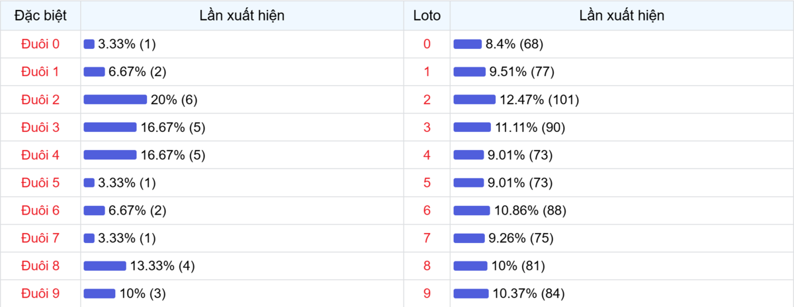This screenshot has height=307, width=794.
Task: Click the 16.67% bar in Đuôi 3 row
Action: (x=110, y=127)
